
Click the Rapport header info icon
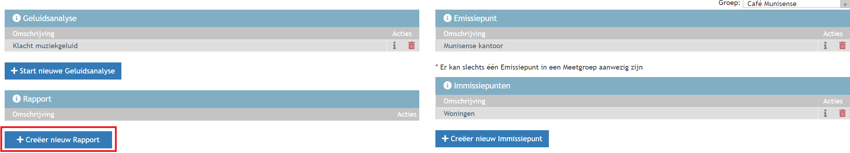[x=16, y=99]
